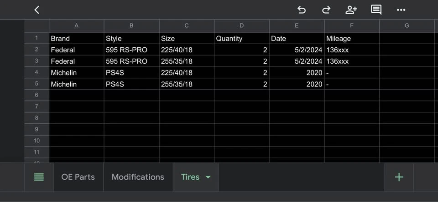Select row 2 header
Screen dimensions: 438x202
tap(36, 50)
